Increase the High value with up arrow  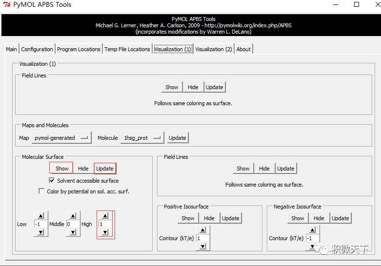pos(105,216)
